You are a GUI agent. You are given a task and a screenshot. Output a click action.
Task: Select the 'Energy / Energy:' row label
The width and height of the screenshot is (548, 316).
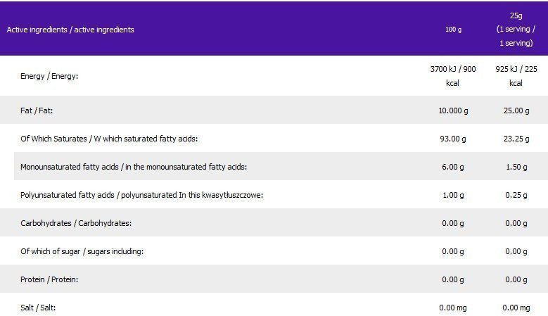click(x=49, y=76)
